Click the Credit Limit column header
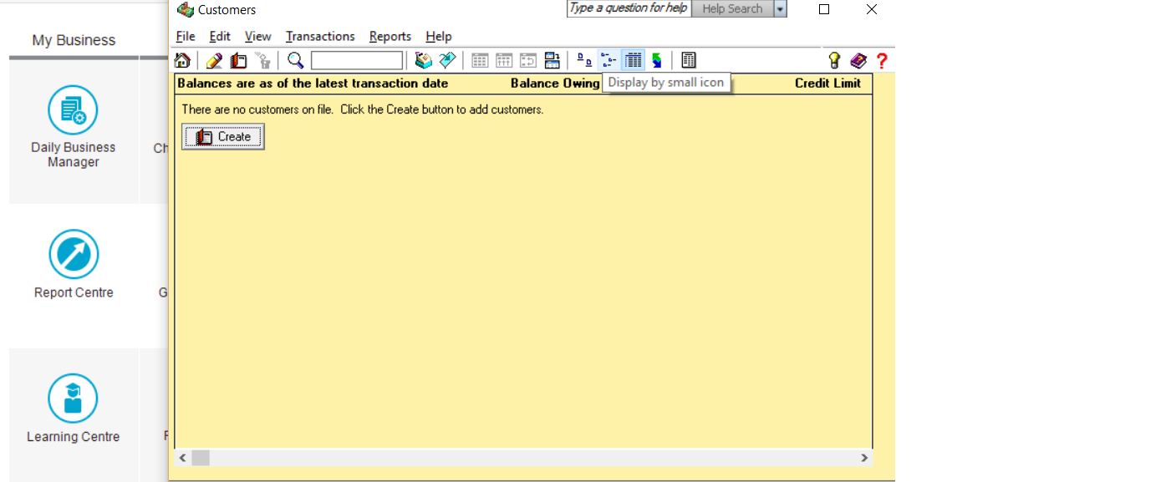 pos(827,83)
